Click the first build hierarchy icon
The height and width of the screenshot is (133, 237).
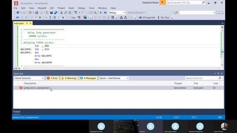tap(121, 18)
